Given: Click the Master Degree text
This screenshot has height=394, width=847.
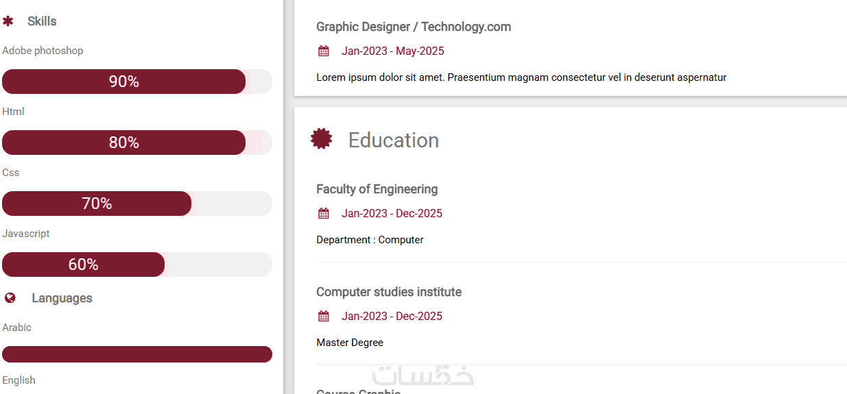Looking at the screenshot, I should (x=350, y=343).
